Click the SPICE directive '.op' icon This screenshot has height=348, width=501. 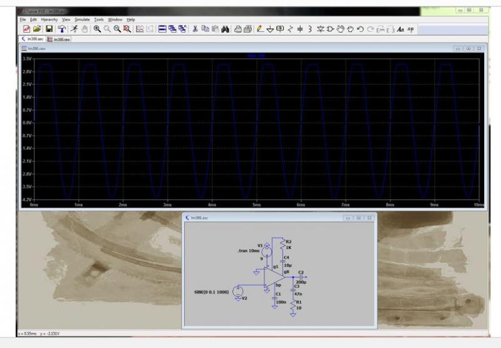pos(411,29)
